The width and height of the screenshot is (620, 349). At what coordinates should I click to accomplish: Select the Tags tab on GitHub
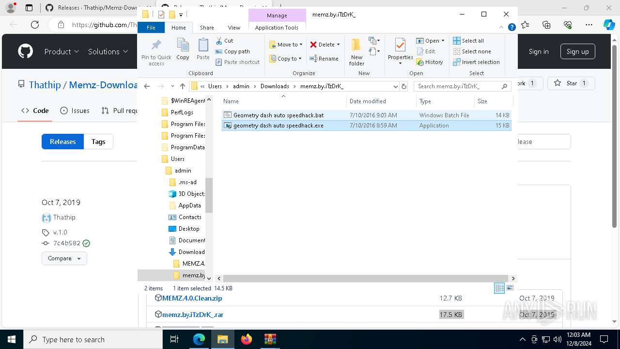pyautogui.click(x=98, y=142)
